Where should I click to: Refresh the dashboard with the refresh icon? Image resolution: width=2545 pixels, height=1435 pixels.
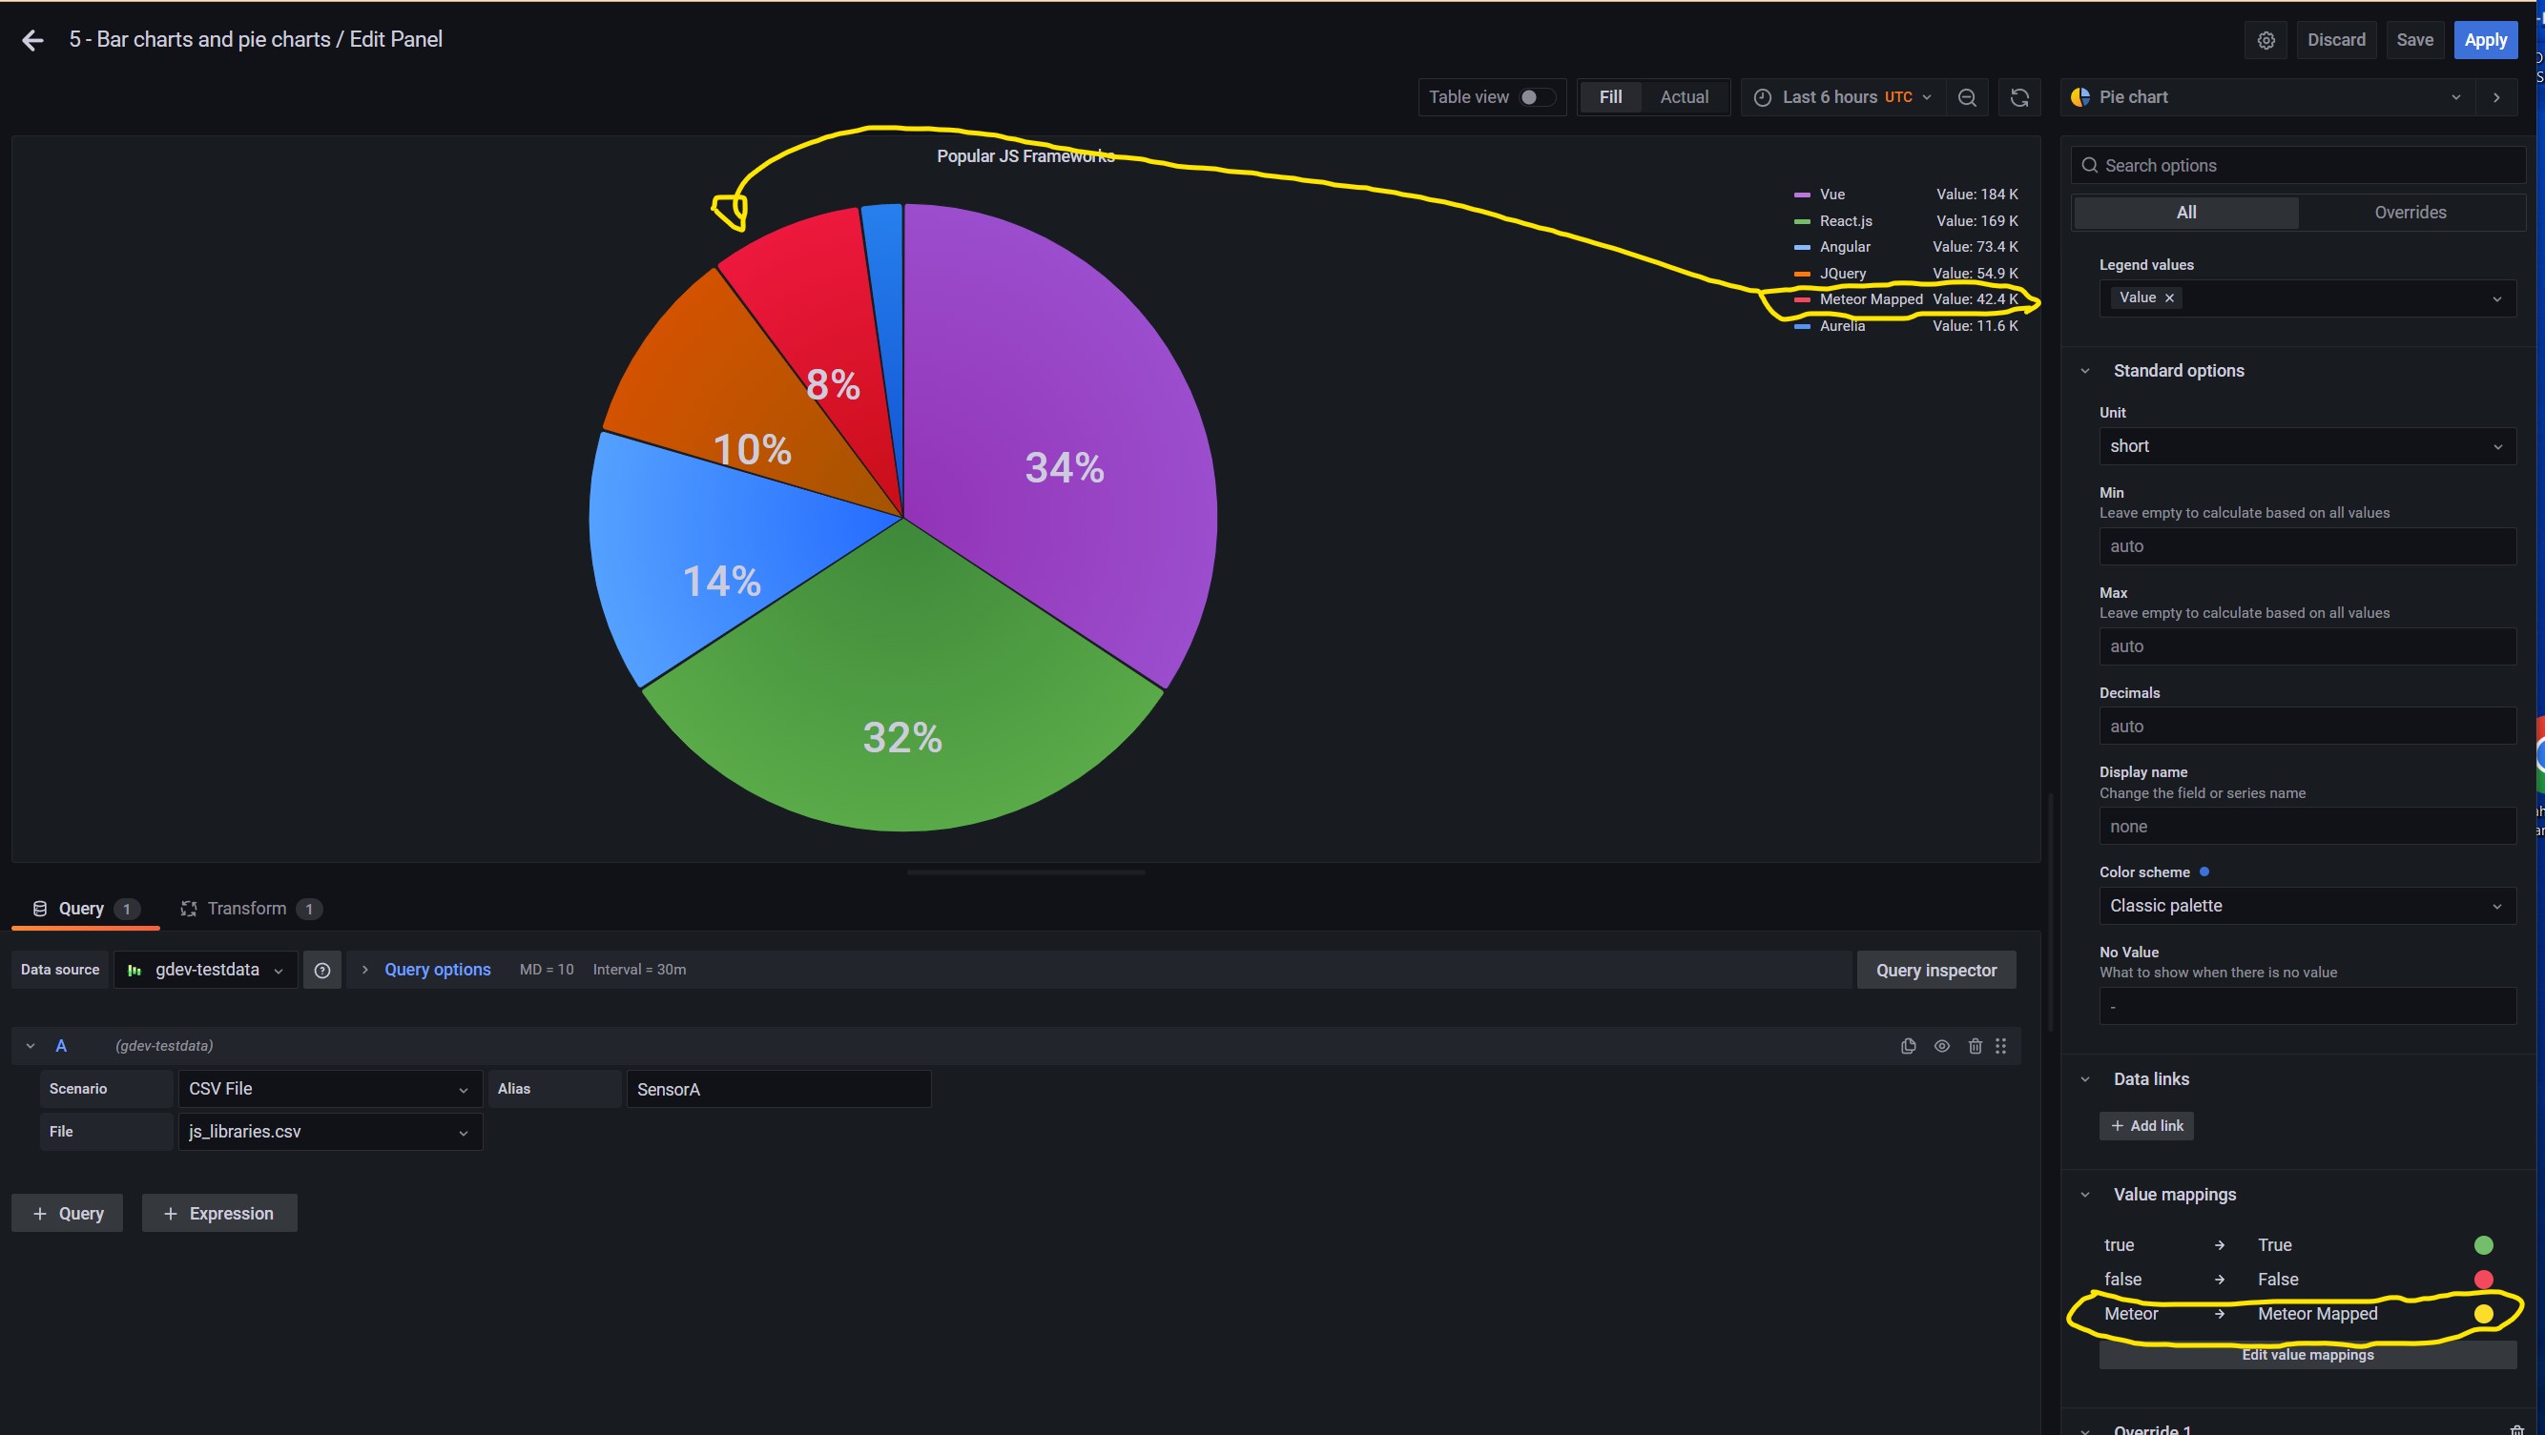tap(2019, 97)
